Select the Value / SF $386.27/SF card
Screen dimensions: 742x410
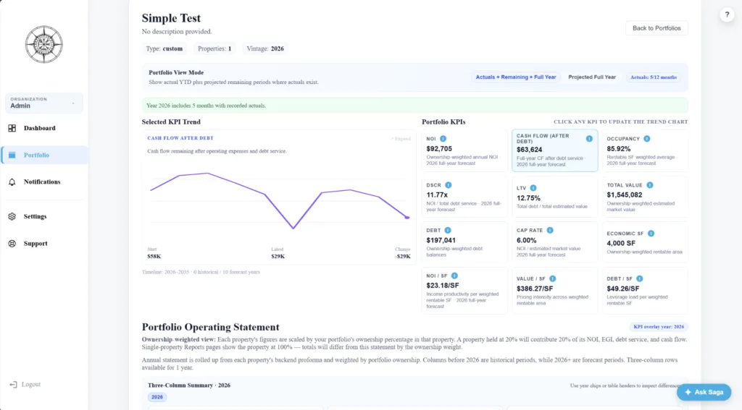tap(554, 291)
